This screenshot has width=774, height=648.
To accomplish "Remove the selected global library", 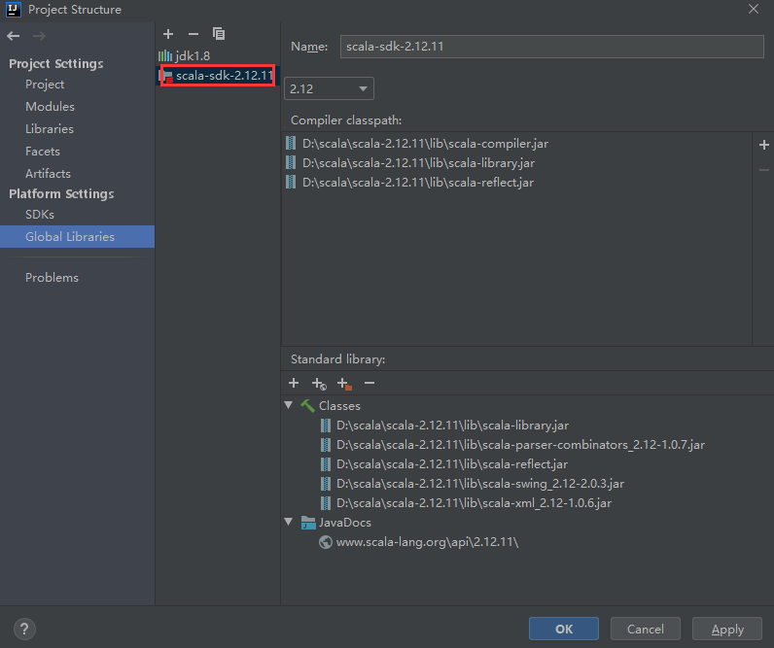I will click(193, 34).
